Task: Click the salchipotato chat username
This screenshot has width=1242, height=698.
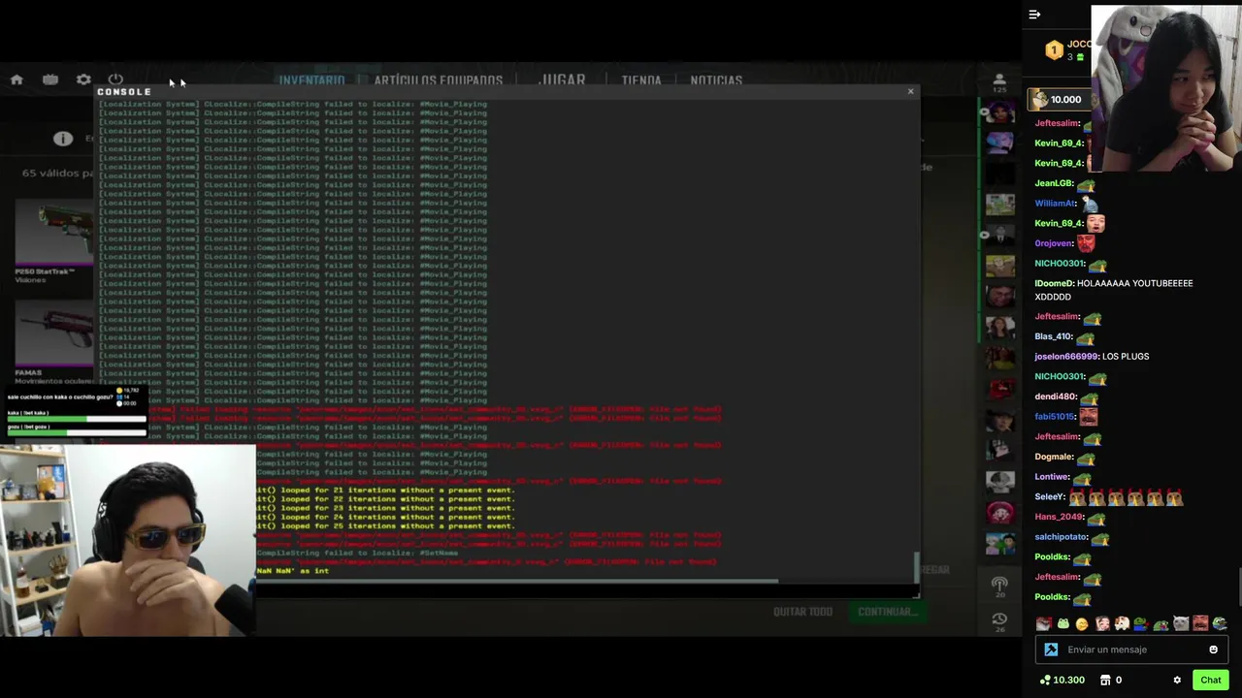Action: pyautogui.click(x=1061, y=537)
